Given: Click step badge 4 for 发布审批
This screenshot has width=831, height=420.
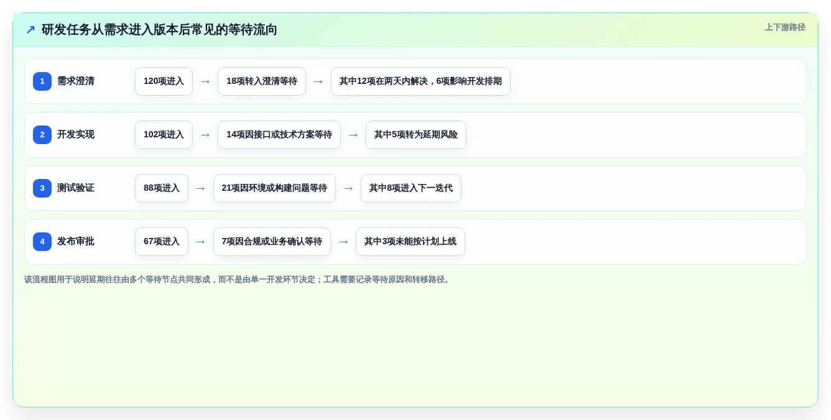Looking at the screenshot, I should pyautogui.click(x=42, y=242).
